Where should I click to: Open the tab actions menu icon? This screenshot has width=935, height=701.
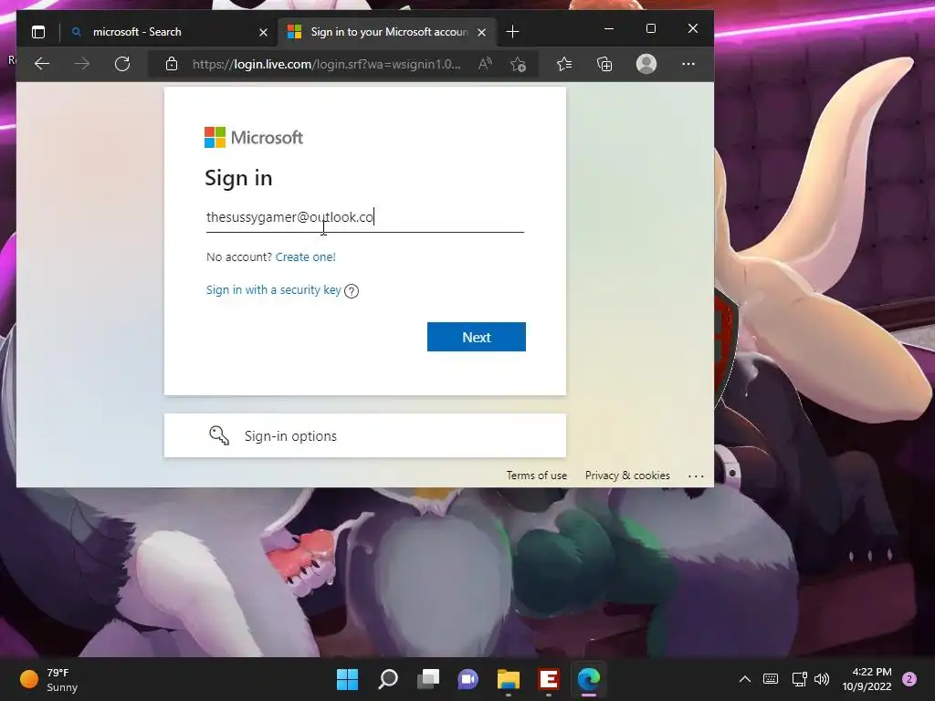pos(38,32)
